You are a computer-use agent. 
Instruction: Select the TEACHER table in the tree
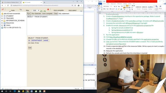(x=10, y=18)
